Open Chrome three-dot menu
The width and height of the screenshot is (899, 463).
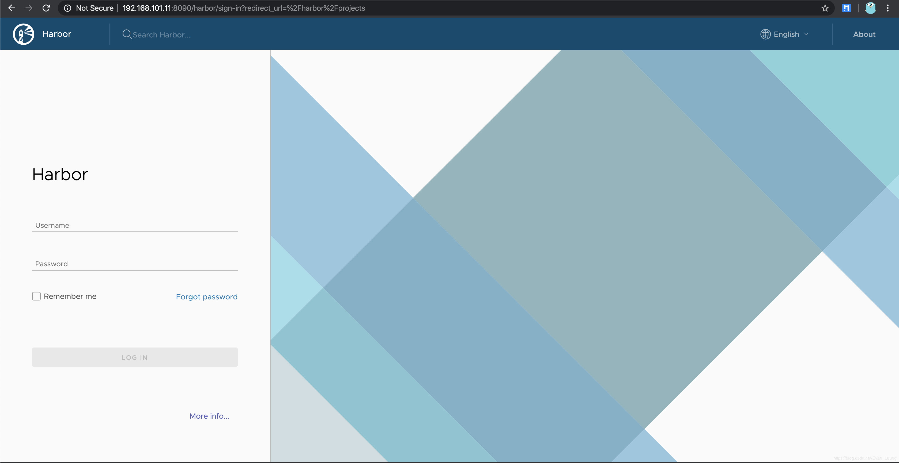[887, 8]
